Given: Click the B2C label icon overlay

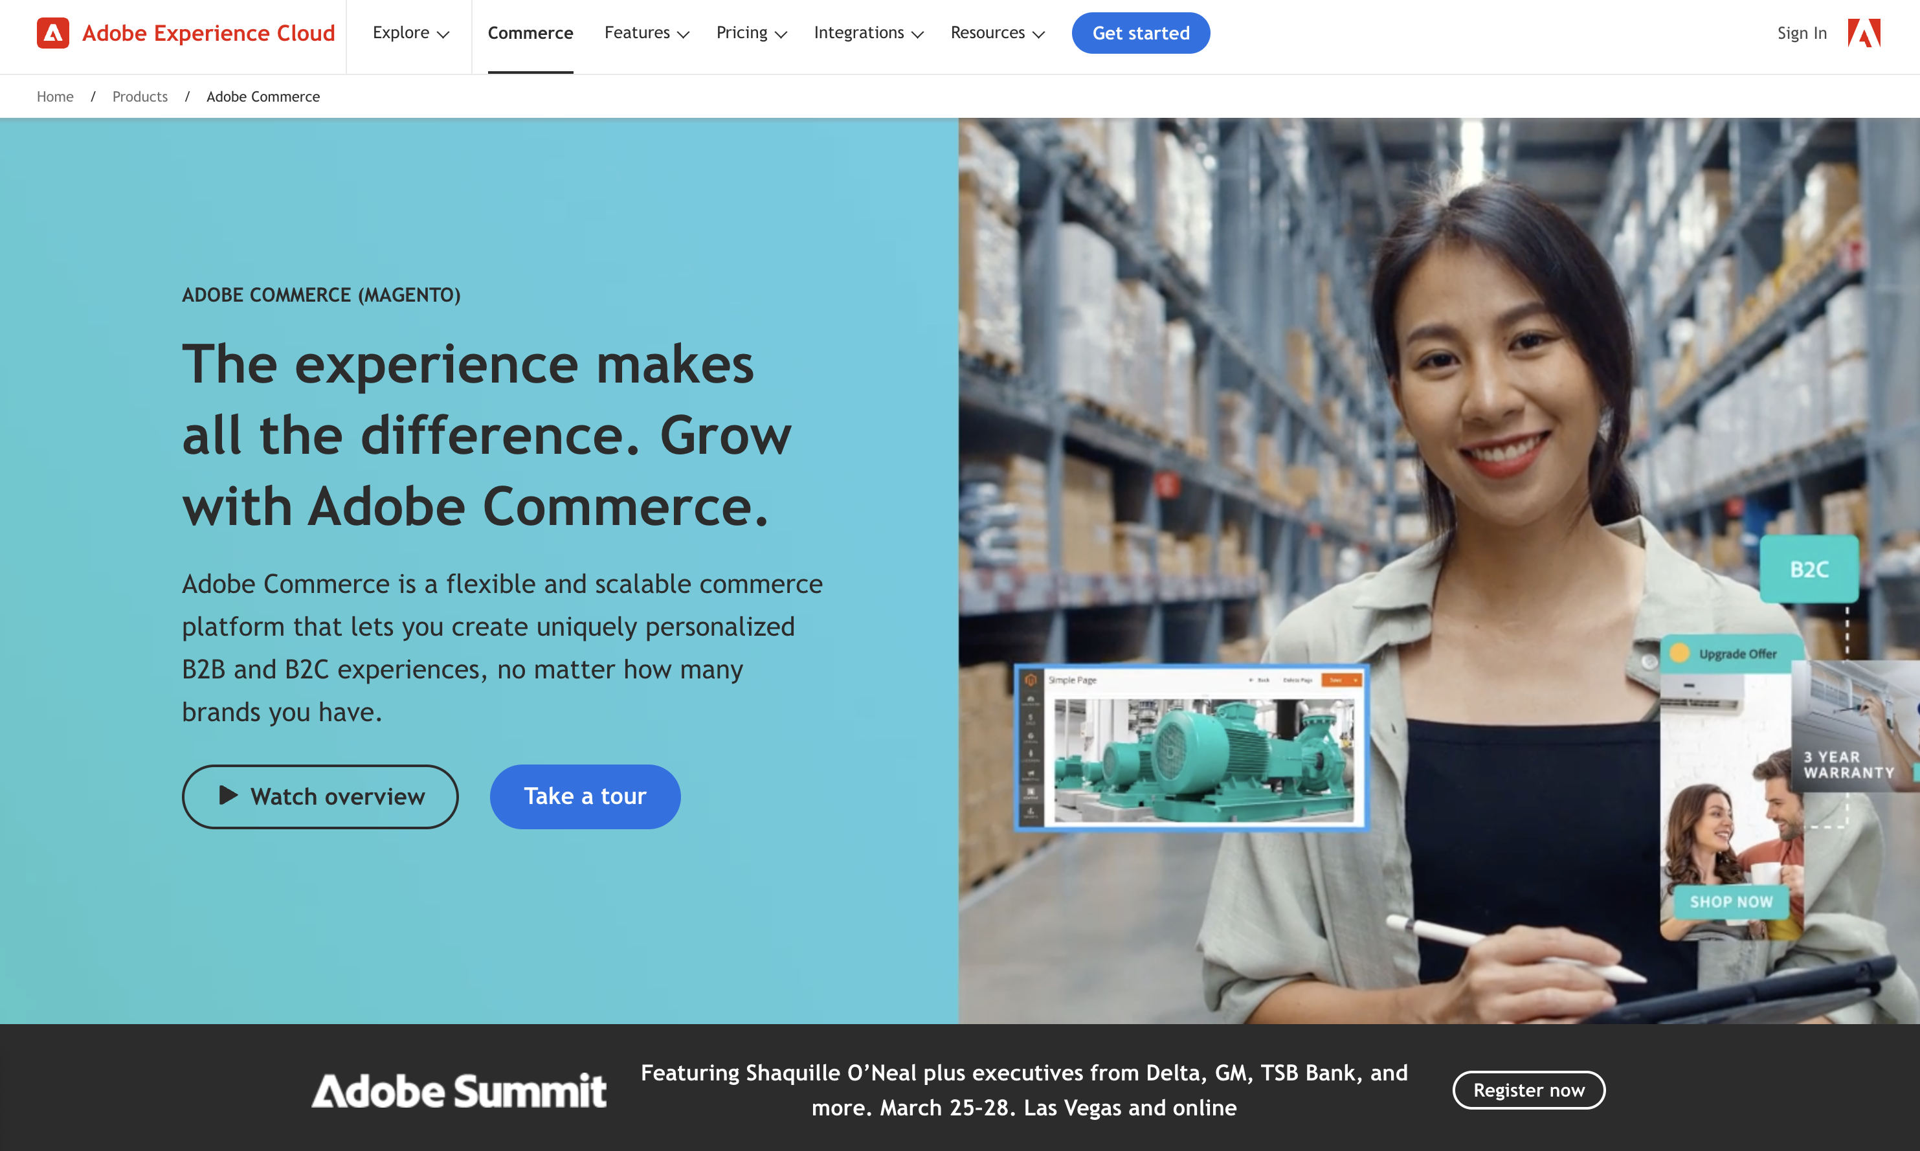Looking at the screenshot, I should pos(1808,566).
